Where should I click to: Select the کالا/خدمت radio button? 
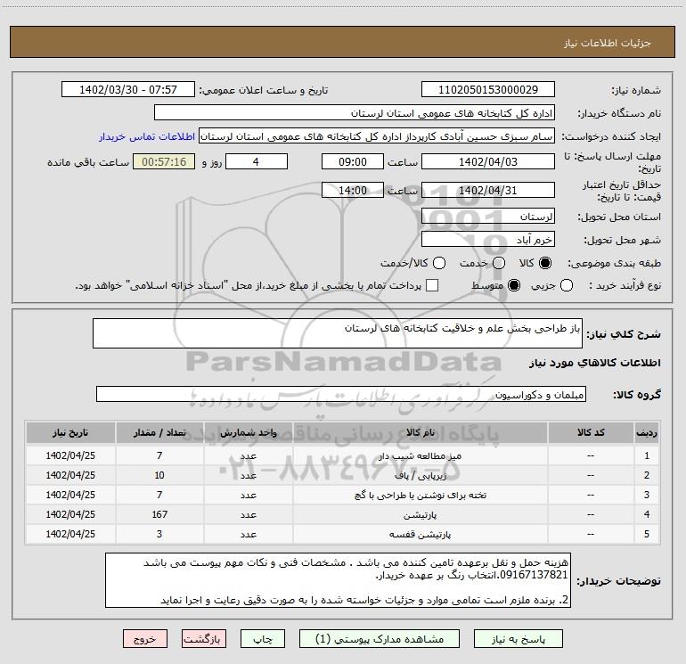click(x=439, y=263)
